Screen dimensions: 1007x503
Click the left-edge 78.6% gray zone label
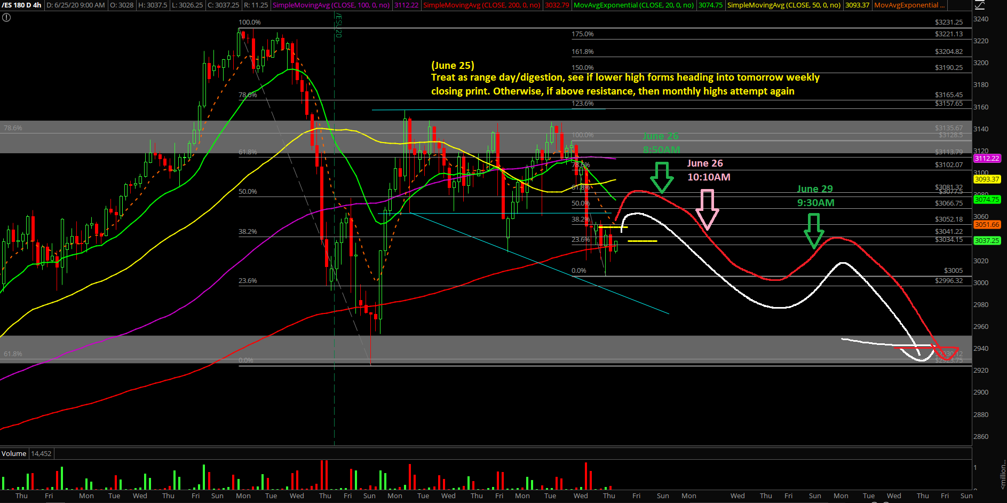point(13,128)
